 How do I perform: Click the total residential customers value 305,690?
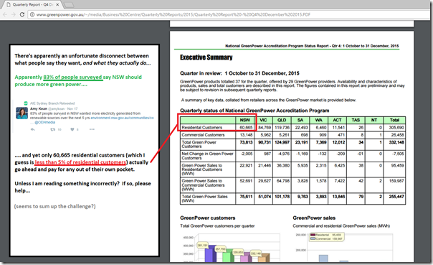pos(396,128)
